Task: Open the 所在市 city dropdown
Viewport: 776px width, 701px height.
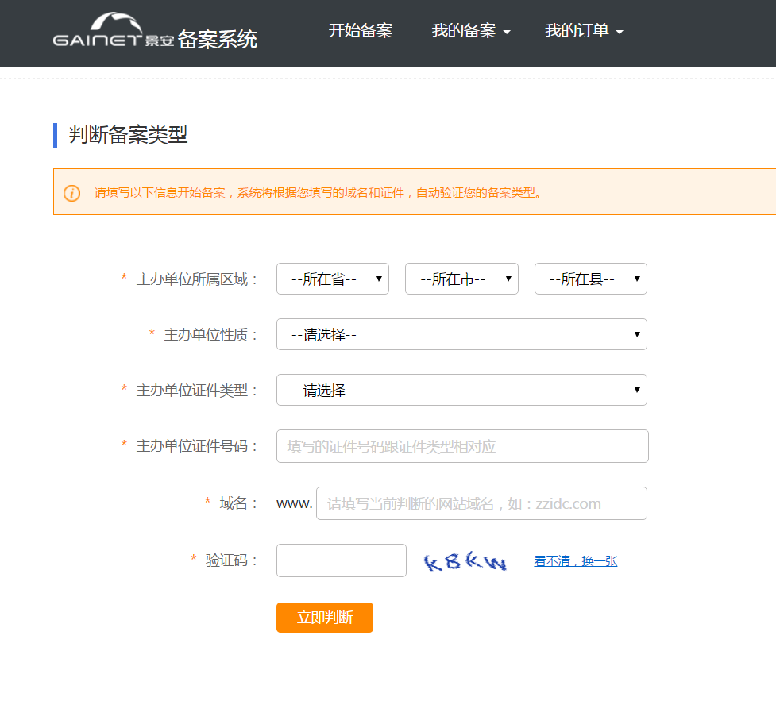Action: pyautogui.click(x=461, y=279)
